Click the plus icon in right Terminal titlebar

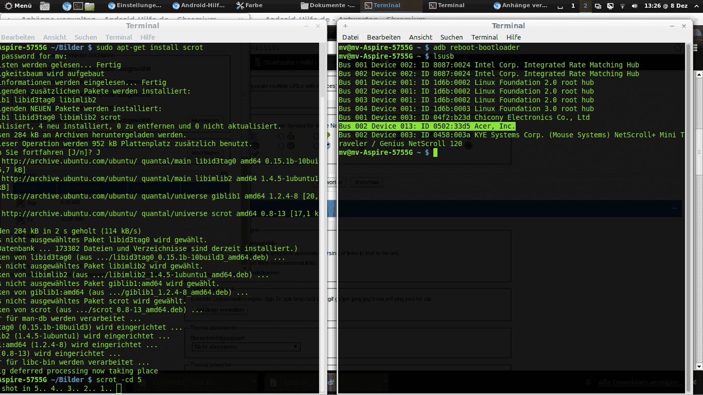345,25
